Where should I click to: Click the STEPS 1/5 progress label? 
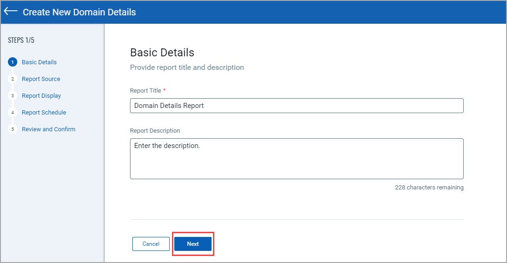point(21,40)
